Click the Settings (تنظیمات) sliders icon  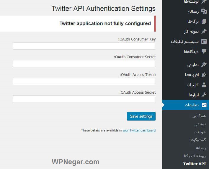[204, 105]
